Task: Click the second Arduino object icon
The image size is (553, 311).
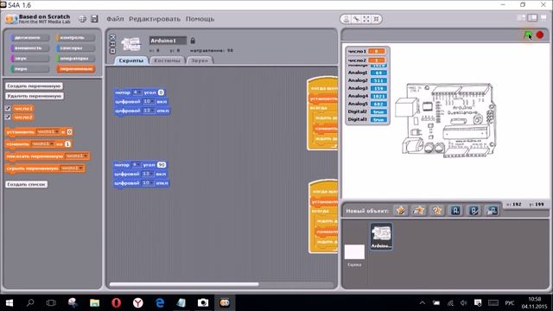Action: [x=474, y=211]
